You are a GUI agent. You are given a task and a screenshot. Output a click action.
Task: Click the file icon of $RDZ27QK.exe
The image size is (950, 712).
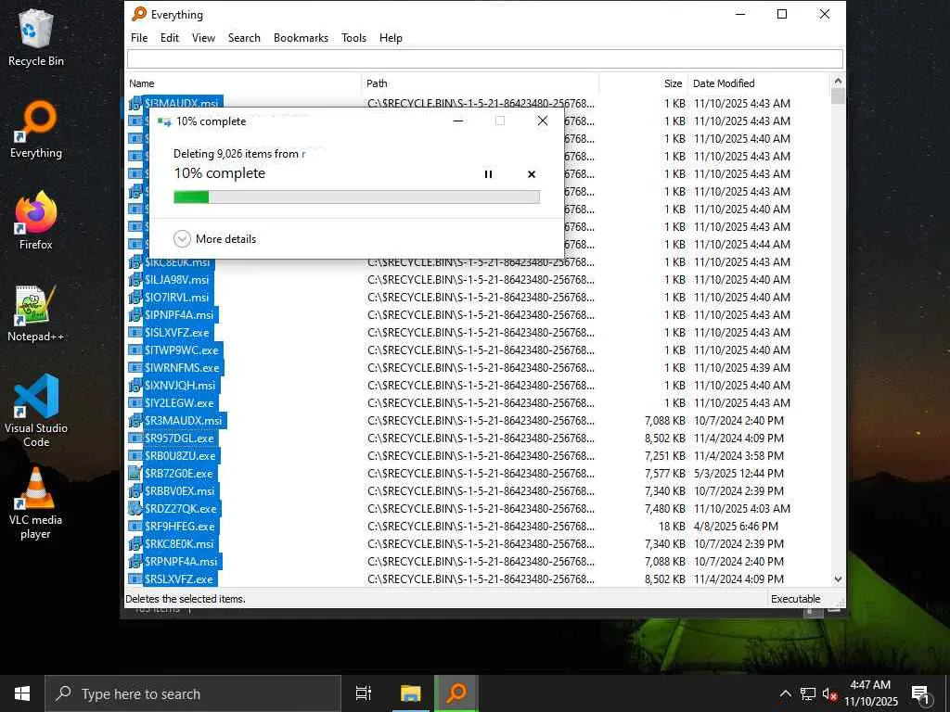(135, 509)
